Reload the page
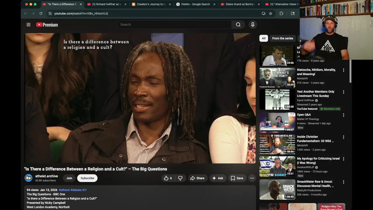The image size is (373, 210). click(x=41, y=13)
